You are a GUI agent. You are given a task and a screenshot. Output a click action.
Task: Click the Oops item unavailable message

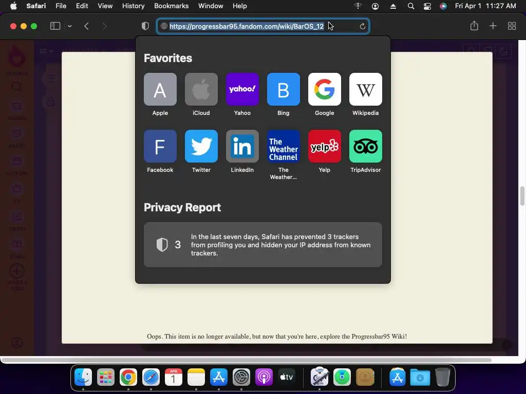pyautogui.click(x=277, y=337)
